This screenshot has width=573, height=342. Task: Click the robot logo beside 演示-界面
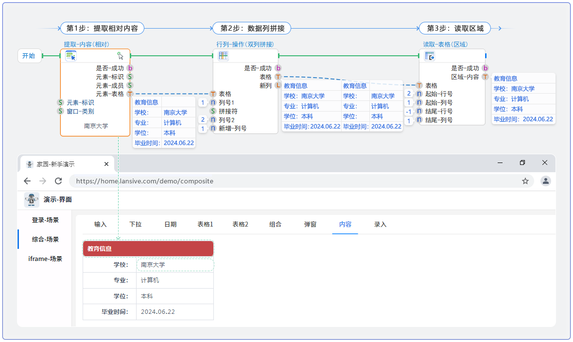tap(32, 199)
